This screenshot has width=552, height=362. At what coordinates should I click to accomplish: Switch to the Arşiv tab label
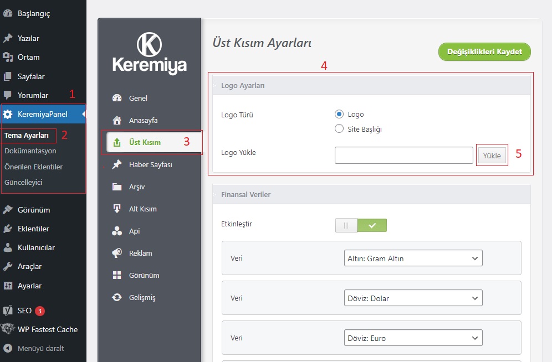tap(137, 187)
